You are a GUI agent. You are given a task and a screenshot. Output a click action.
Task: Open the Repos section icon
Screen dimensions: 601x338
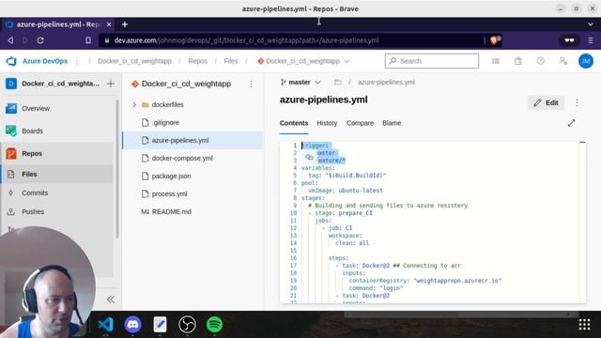click(11, 153)
